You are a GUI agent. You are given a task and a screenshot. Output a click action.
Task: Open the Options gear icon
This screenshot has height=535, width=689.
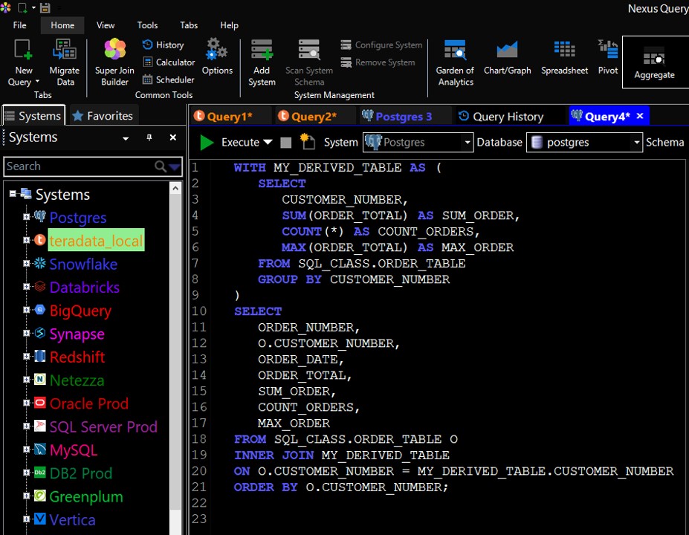(x=217, y=58)
